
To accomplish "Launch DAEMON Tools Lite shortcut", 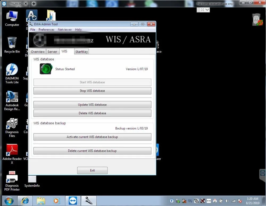I will [x=12, y=74].
